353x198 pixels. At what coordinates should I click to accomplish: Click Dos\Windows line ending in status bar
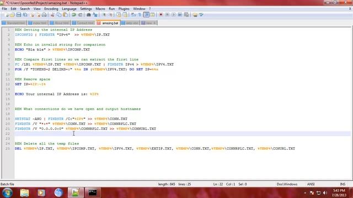(287, 184)
